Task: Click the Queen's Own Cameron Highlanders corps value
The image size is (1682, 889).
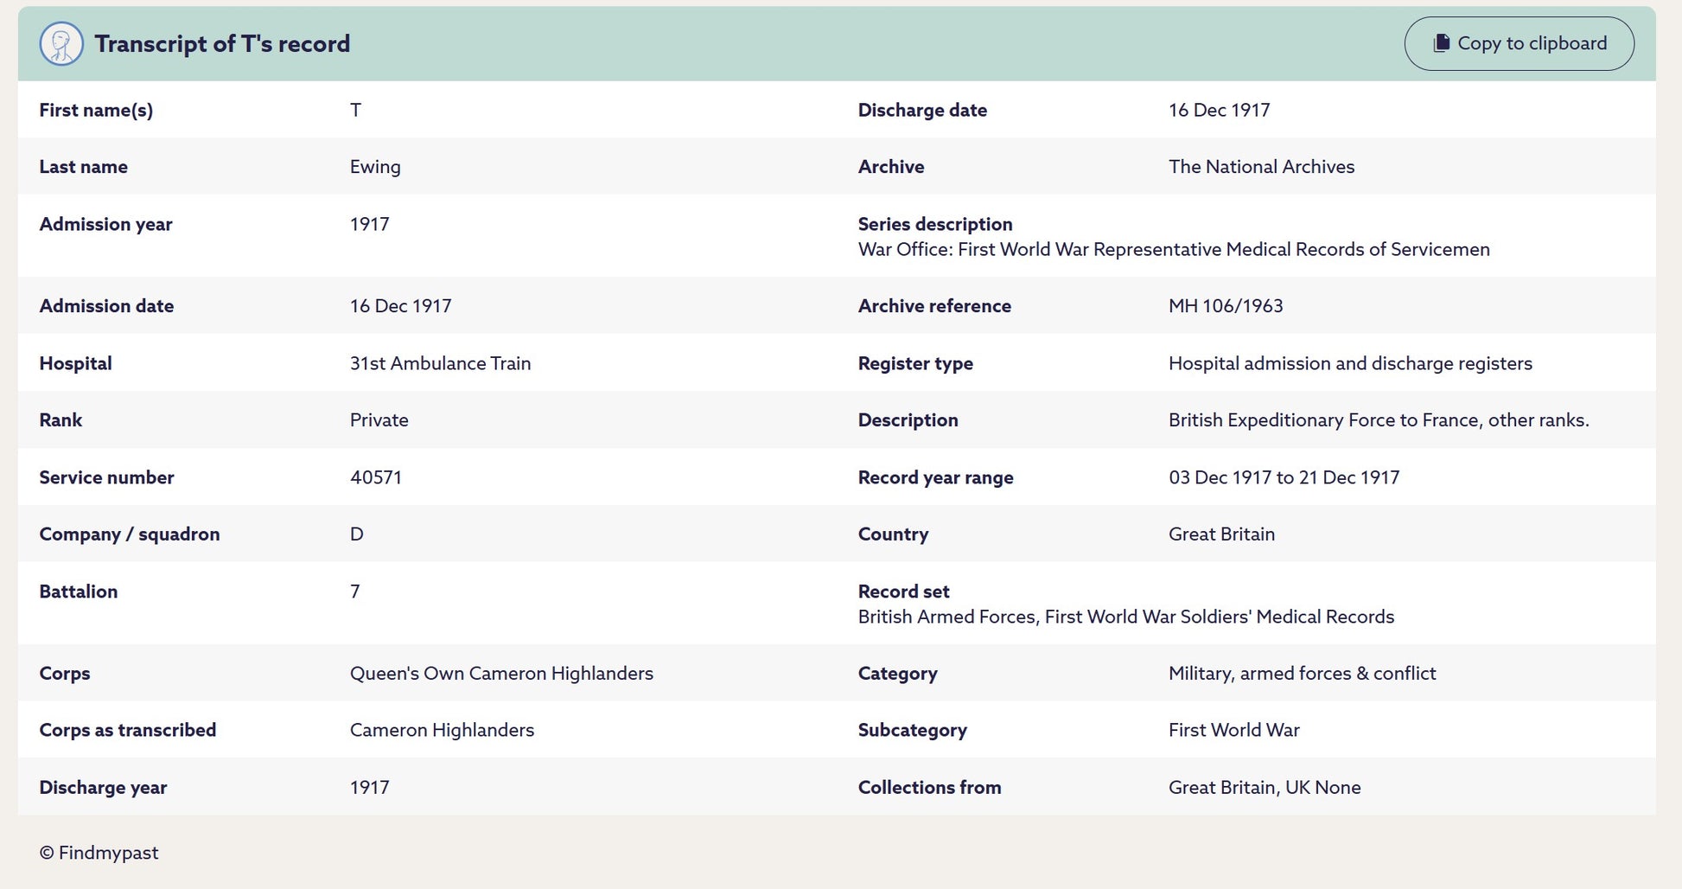Action: click(x=501, y=674)
